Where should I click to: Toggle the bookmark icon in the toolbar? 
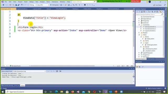tap(85, 5)
